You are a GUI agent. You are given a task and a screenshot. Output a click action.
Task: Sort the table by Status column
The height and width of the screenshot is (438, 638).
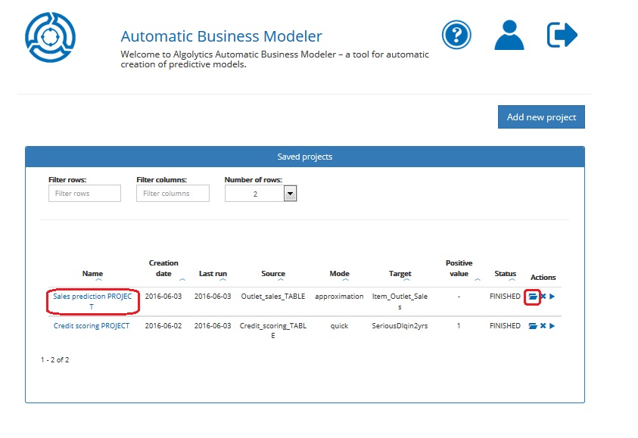click(x=506, y=274)
